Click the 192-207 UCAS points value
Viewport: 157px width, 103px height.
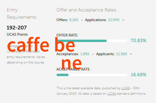coord(17,28)
